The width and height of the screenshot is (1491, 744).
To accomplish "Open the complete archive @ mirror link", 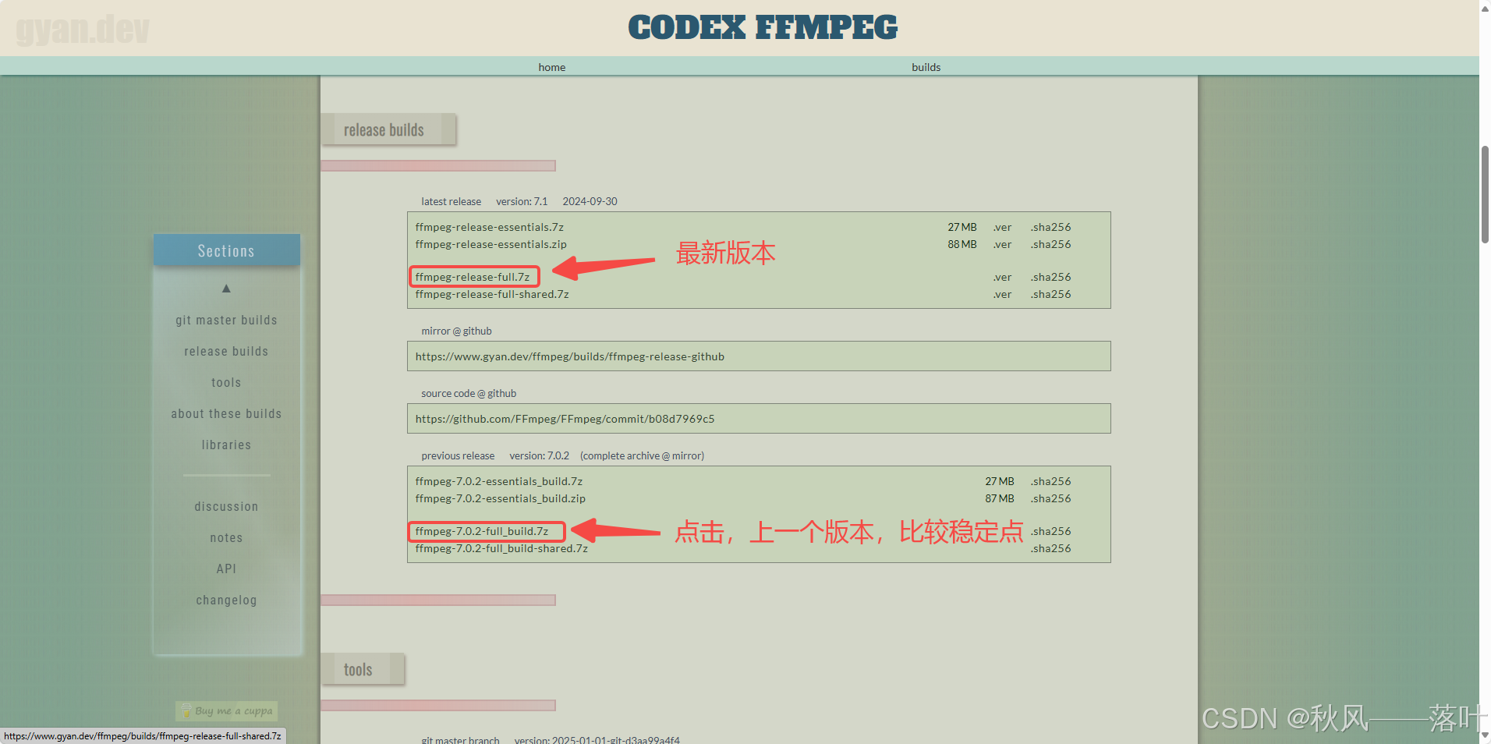I will (642, 455).
